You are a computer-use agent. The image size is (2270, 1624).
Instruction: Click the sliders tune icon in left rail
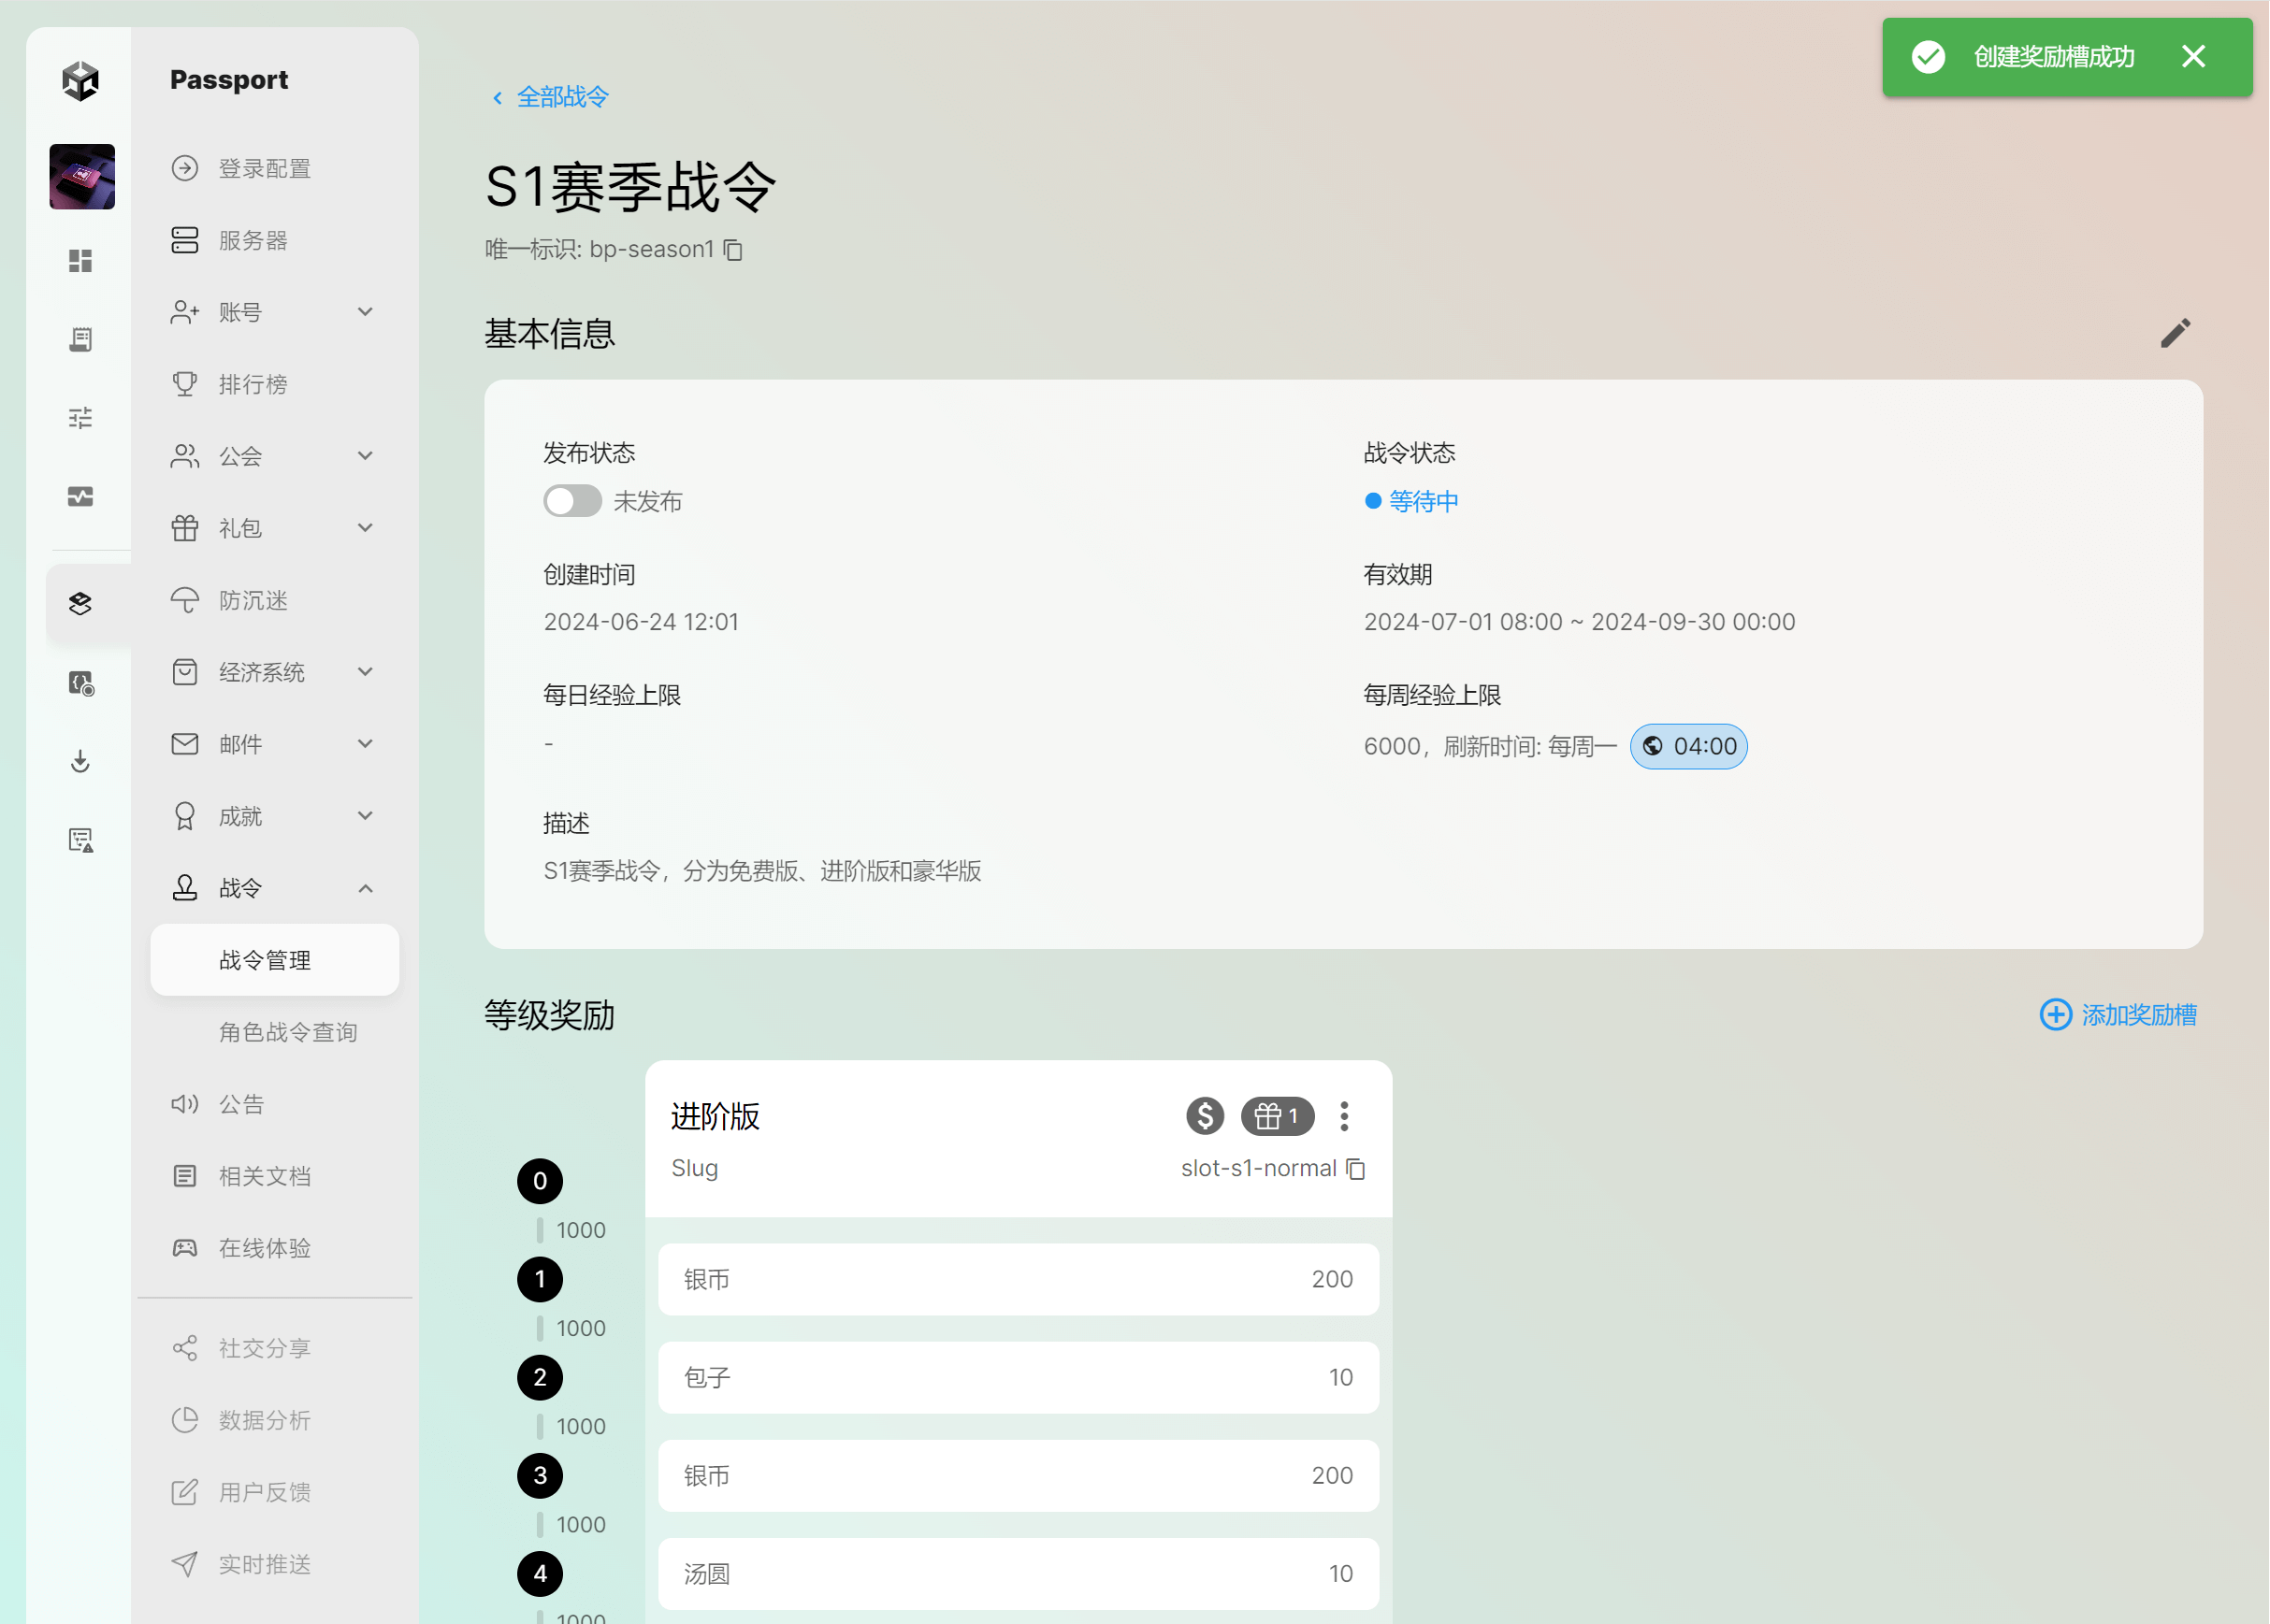[x=80, y=418]
